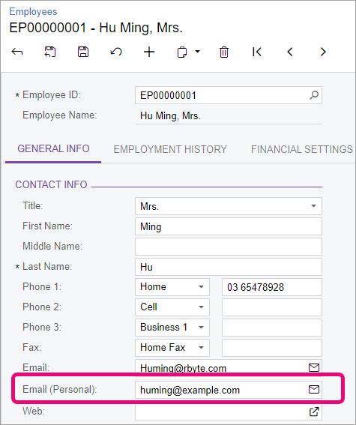Switch to Employment History tab
The width and height of the screenshot is (356, 425).
(170, 149)
